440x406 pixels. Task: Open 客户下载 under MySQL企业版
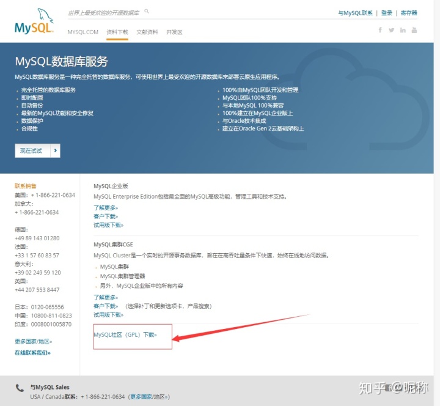pos(106,216)
